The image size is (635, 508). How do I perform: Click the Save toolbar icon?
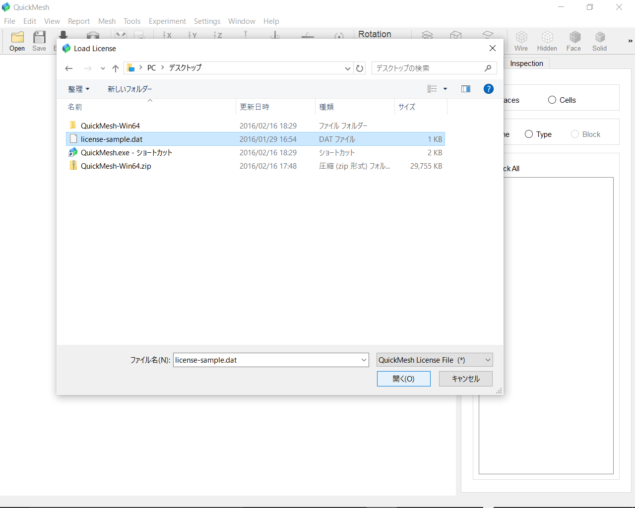coord(39,41)
